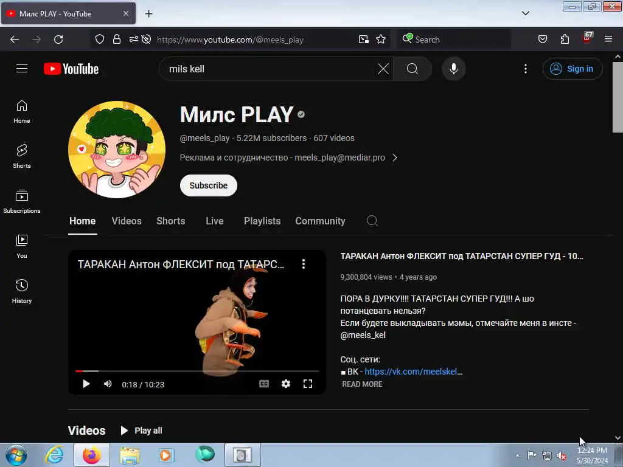
Task: Expand description with READ MORE
Action: click(362, 384)
